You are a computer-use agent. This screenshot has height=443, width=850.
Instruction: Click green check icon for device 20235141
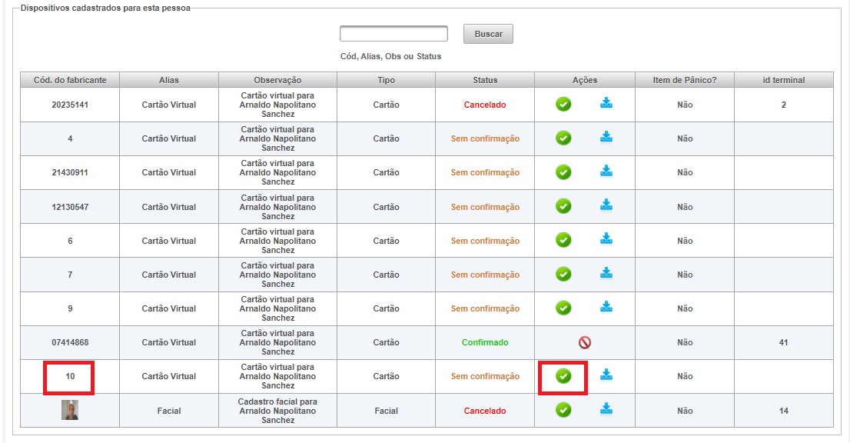point(563,104)
